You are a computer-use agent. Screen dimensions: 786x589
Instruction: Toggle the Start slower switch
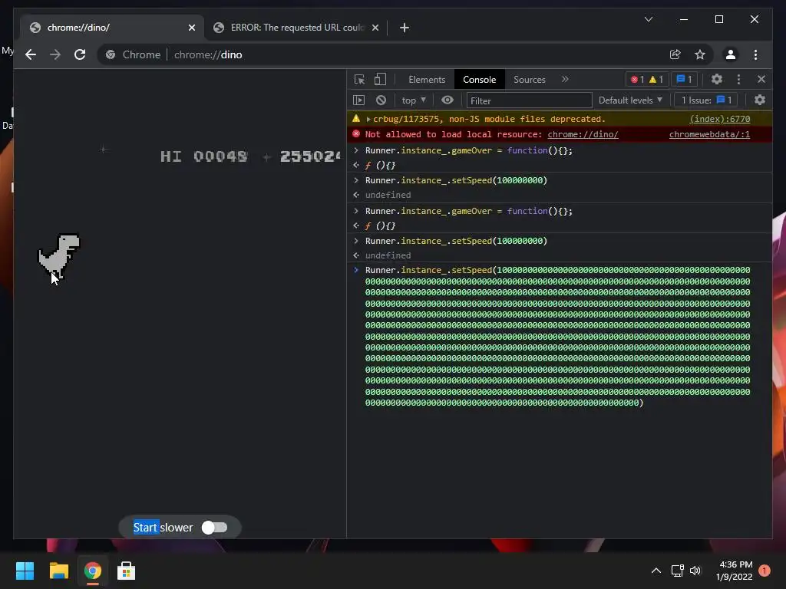click(x=215, y=528)
